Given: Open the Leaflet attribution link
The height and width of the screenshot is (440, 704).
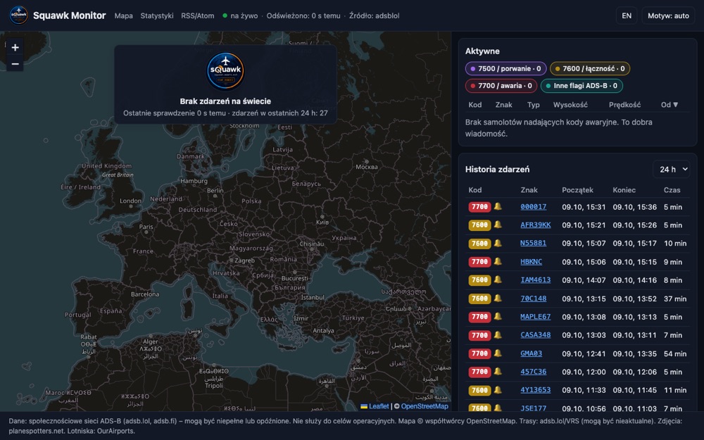Looking at the screenshot, I should pos(379,406).
